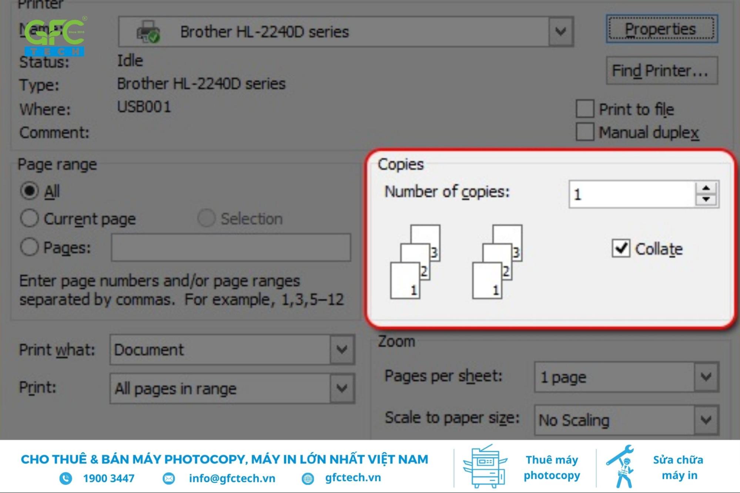Open the printer Properties button
The width and height of the screenshot is (740, 493).
(662, 29)
